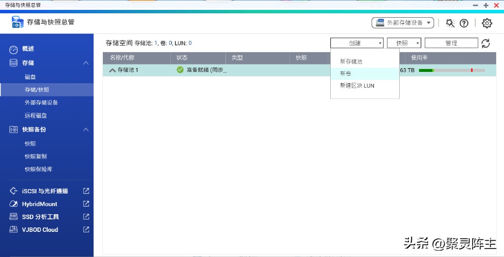
Task: Open SSD 分析工具 link in sidebar
Action: 40,217
